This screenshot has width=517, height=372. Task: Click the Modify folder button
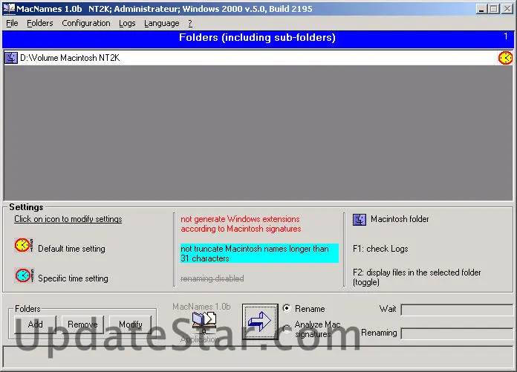(130, 324)
